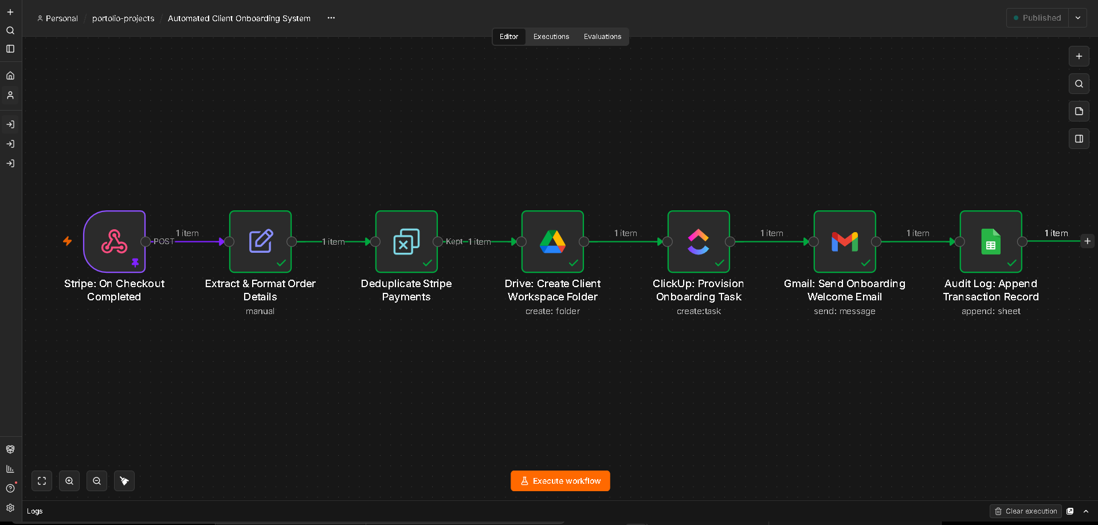Add a sticky note from right toolbar
The width and height of the screenshot is (1098, 525).
click(1079, 111)
